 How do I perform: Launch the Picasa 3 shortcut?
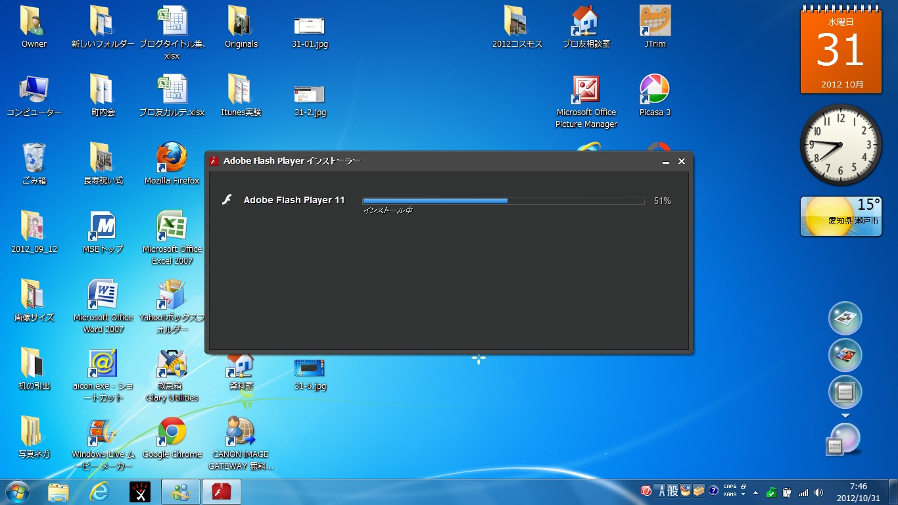coord(655,96)
